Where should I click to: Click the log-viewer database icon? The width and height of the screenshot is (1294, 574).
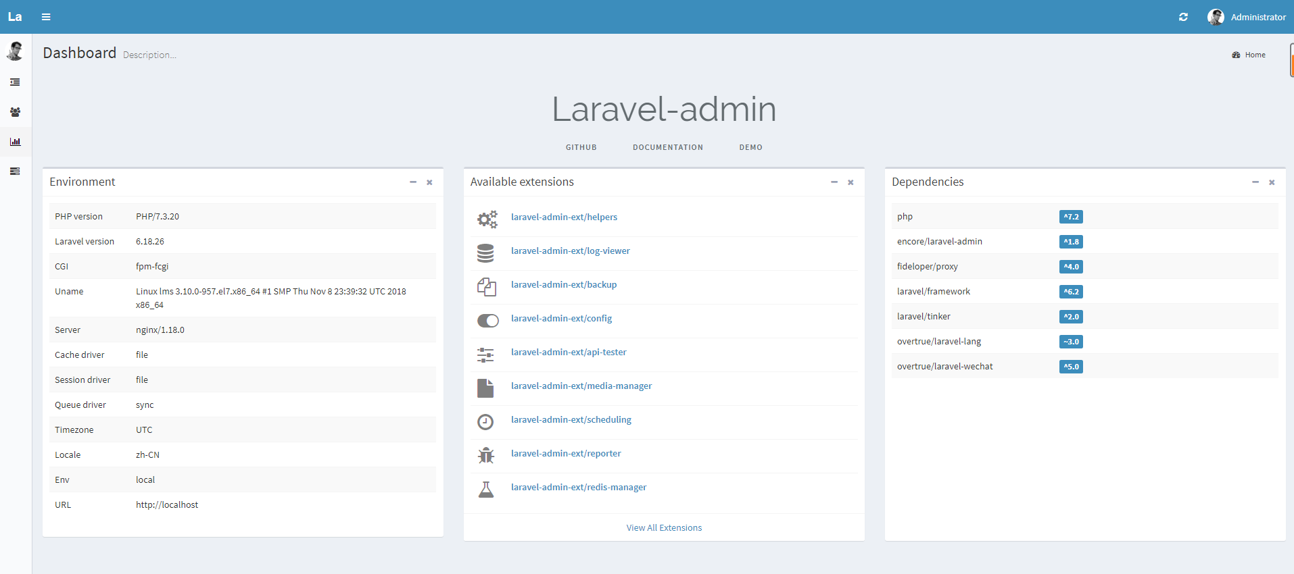coord(485,253)
